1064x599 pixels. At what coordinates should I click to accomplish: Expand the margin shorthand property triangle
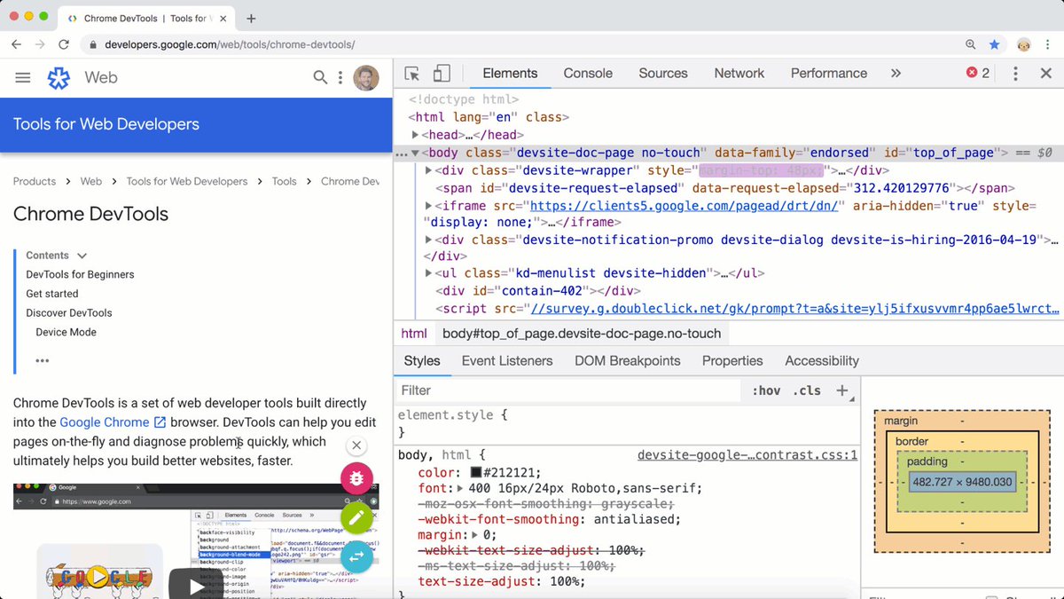(475, 535)
